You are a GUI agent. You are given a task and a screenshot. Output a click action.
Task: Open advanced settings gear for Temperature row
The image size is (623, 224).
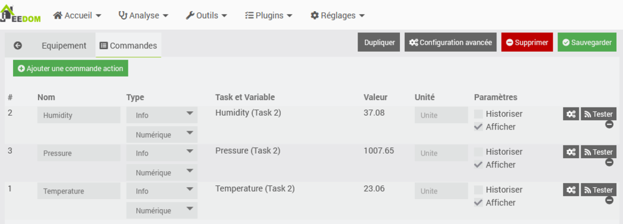click(571, 190)
